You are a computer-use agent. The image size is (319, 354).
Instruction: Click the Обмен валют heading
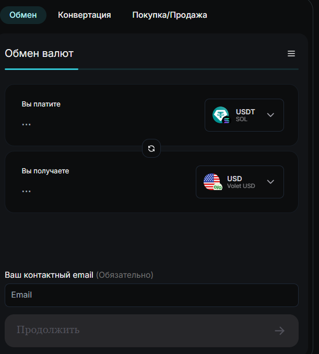[39, 53]
